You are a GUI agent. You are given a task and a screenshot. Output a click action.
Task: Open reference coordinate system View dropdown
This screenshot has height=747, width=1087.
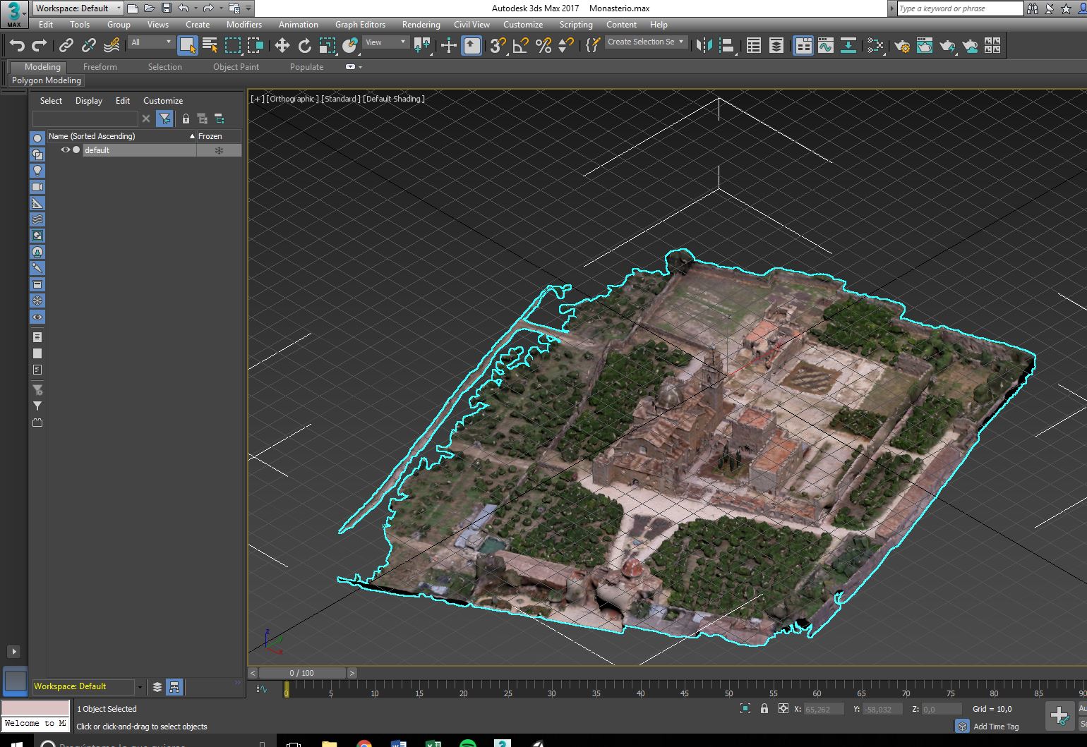385,42
